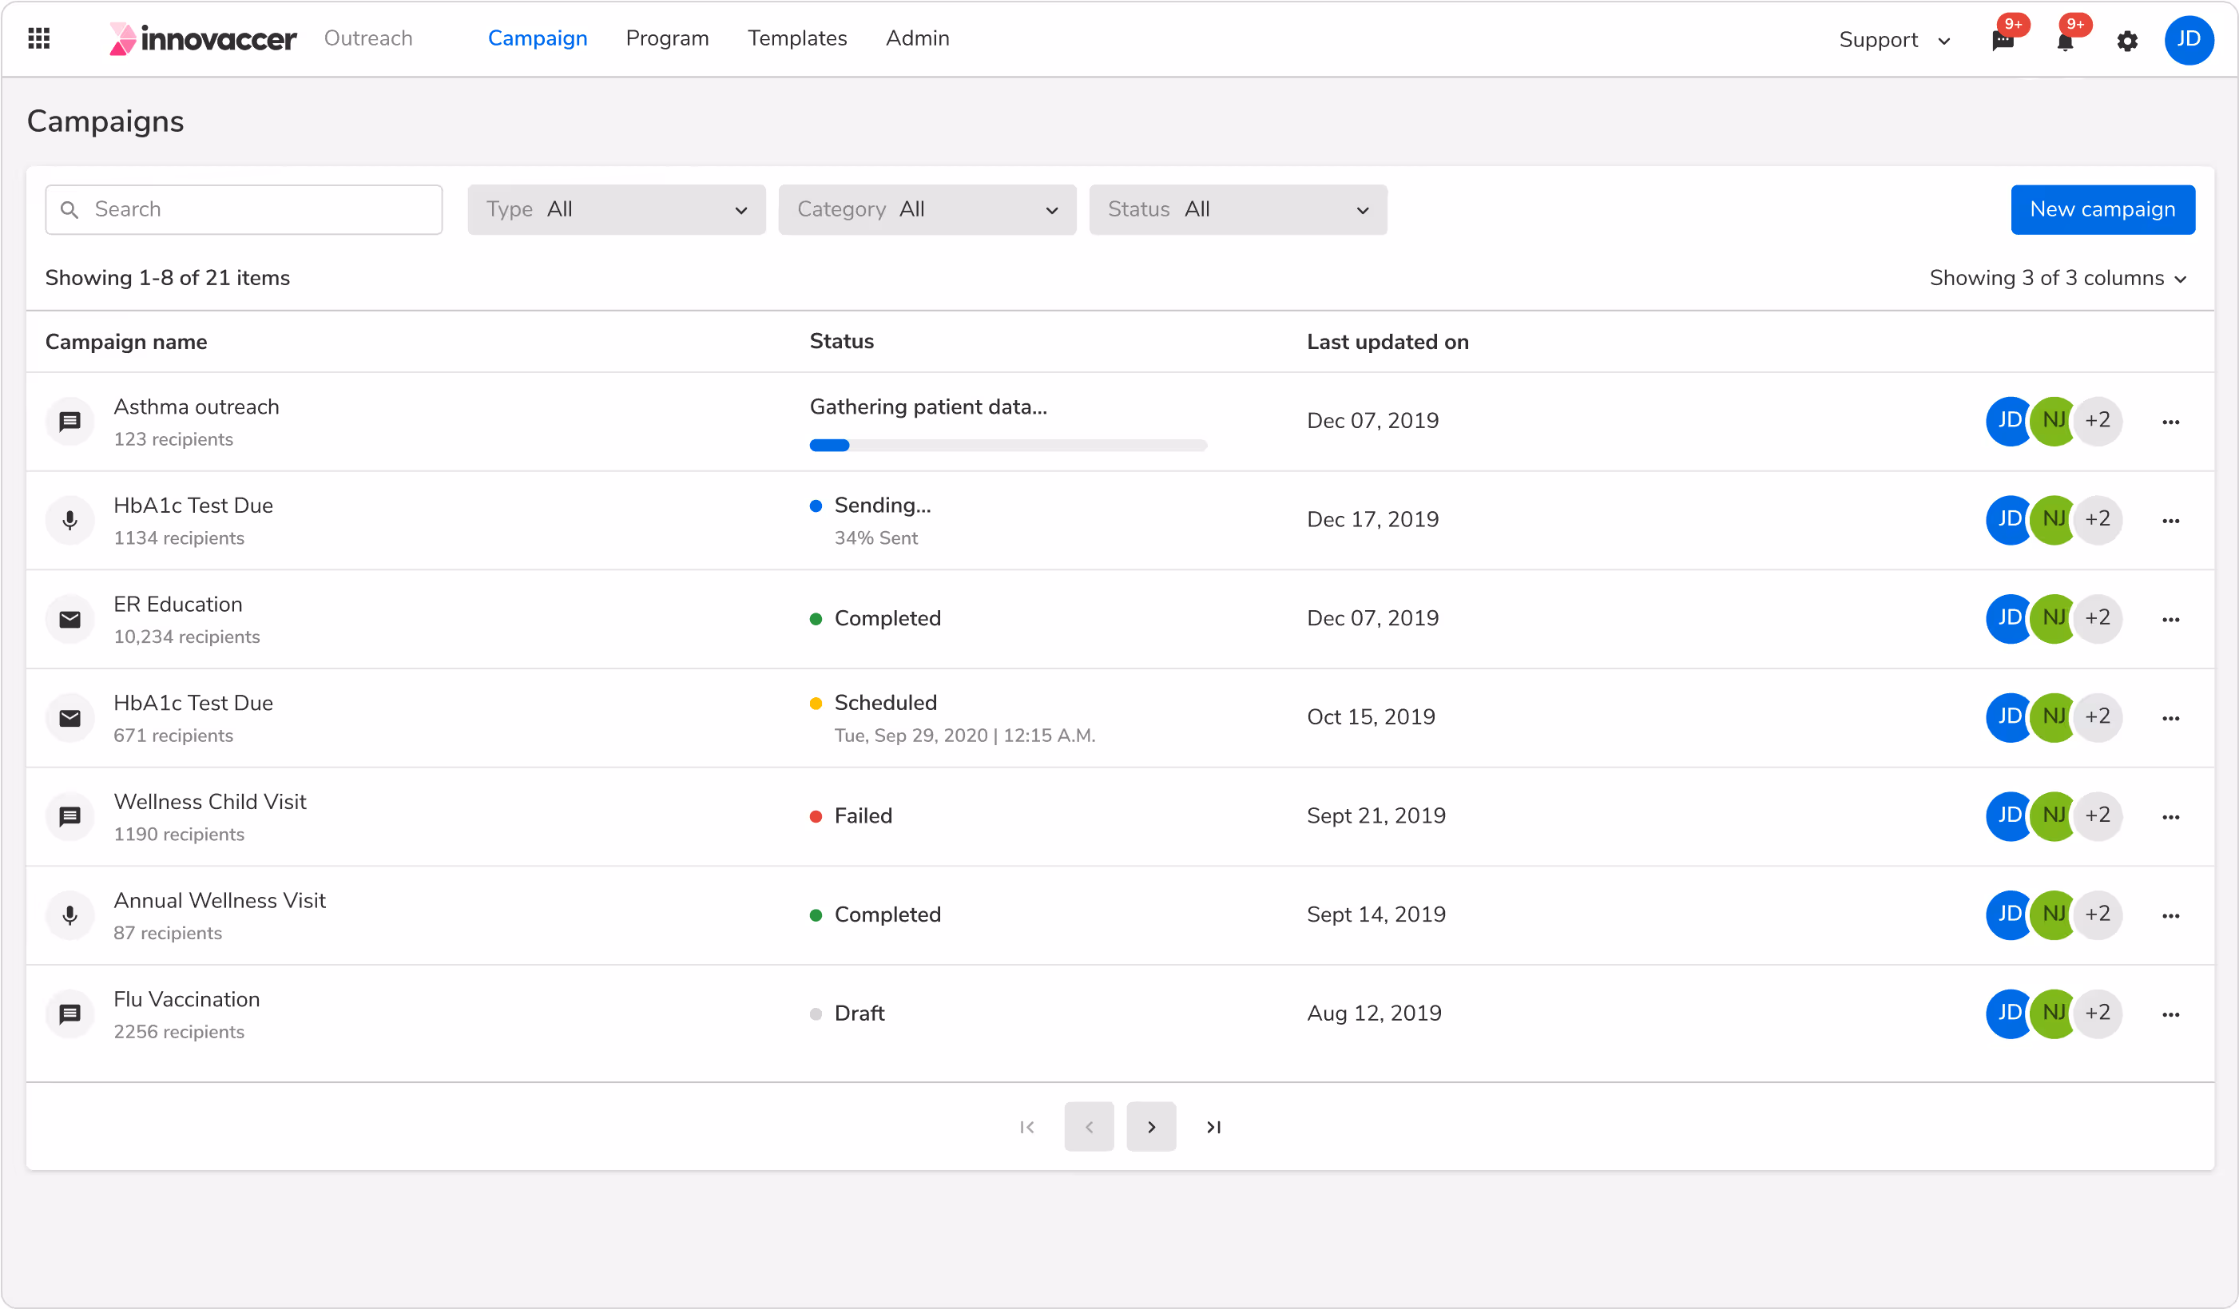Expand the Type filter dropdown

click(x=616, y=209)
